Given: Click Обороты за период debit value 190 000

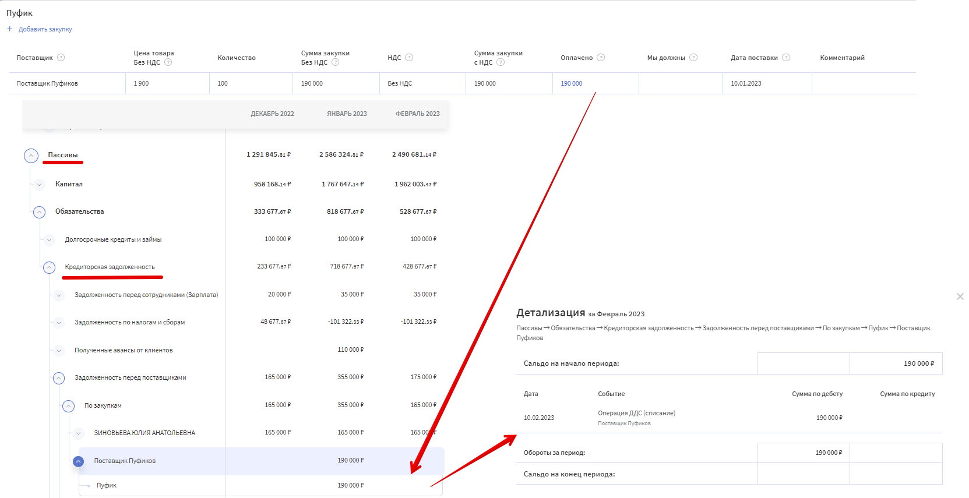Looking at the screenshot, I should (x=829, y=453).
